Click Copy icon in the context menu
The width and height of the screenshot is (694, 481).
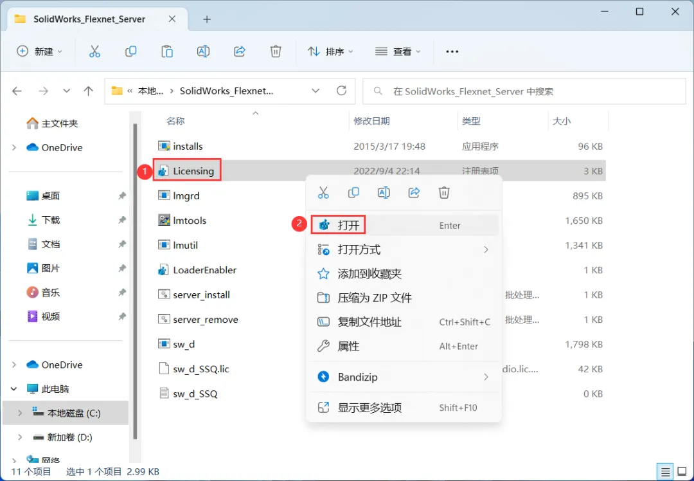click(x=353, y=193)
